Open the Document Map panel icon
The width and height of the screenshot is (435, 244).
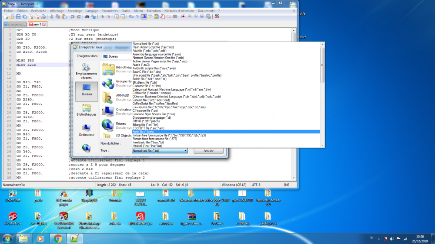[x=157, y=16]
